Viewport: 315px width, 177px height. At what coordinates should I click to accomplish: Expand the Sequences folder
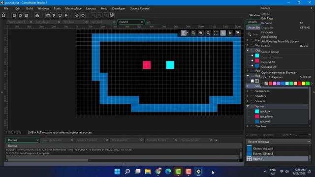pos(248,91)
